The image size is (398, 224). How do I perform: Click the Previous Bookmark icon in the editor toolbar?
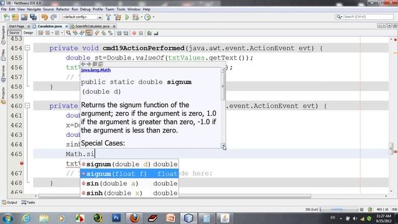(97, 33)
